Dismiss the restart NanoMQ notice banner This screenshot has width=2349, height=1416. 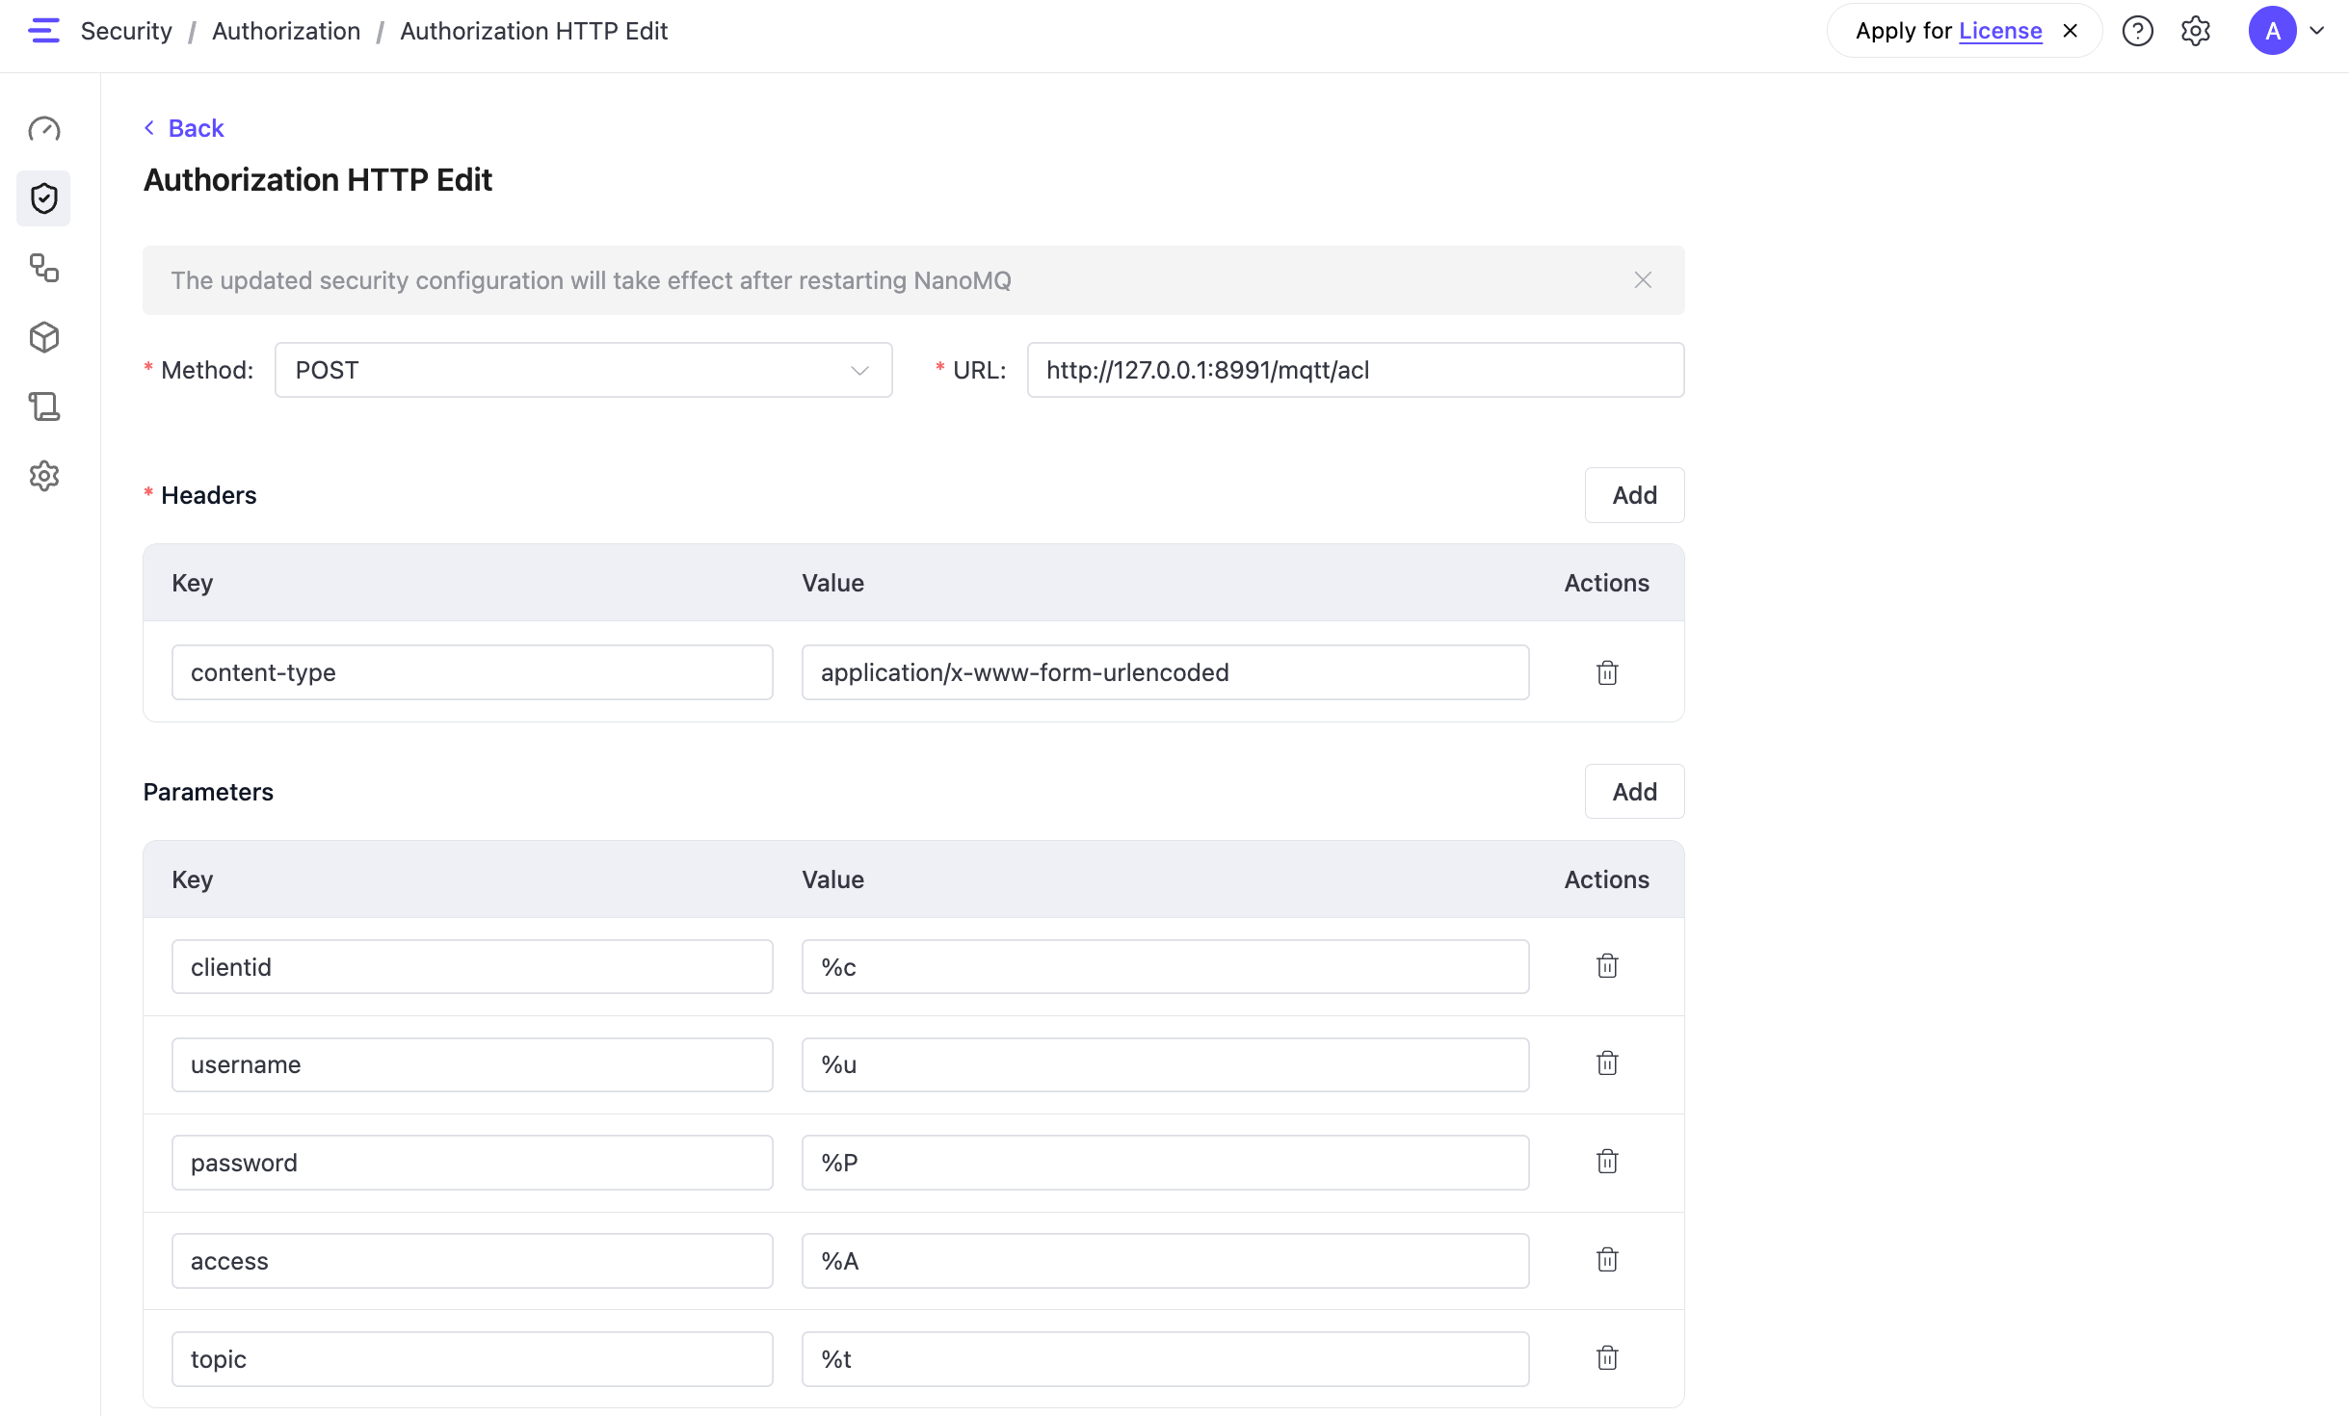point(1643,280)
